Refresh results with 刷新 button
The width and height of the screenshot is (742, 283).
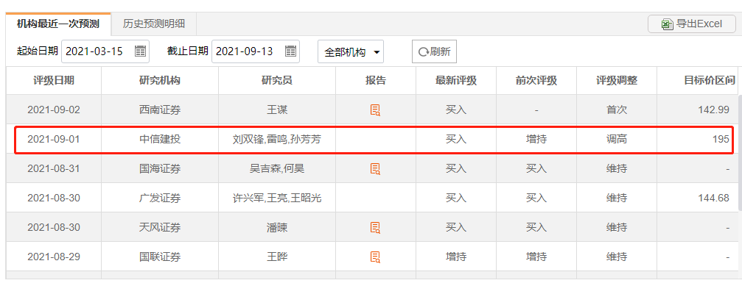pos(434,51)
